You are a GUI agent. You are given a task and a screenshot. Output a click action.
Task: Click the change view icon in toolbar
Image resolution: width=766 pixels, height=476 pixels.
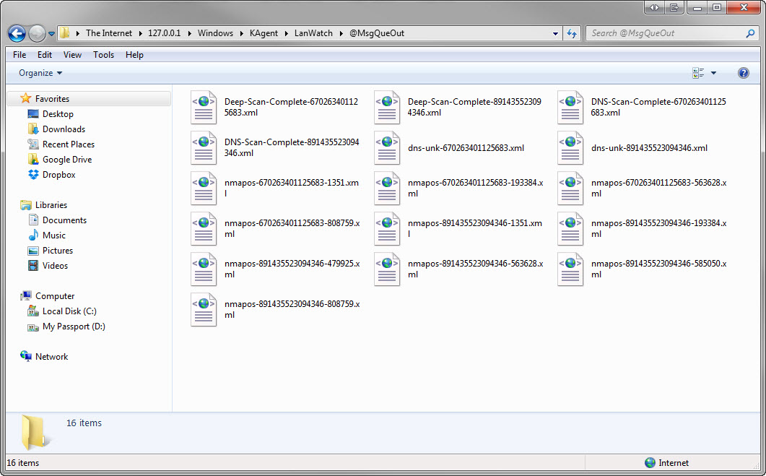698,73
